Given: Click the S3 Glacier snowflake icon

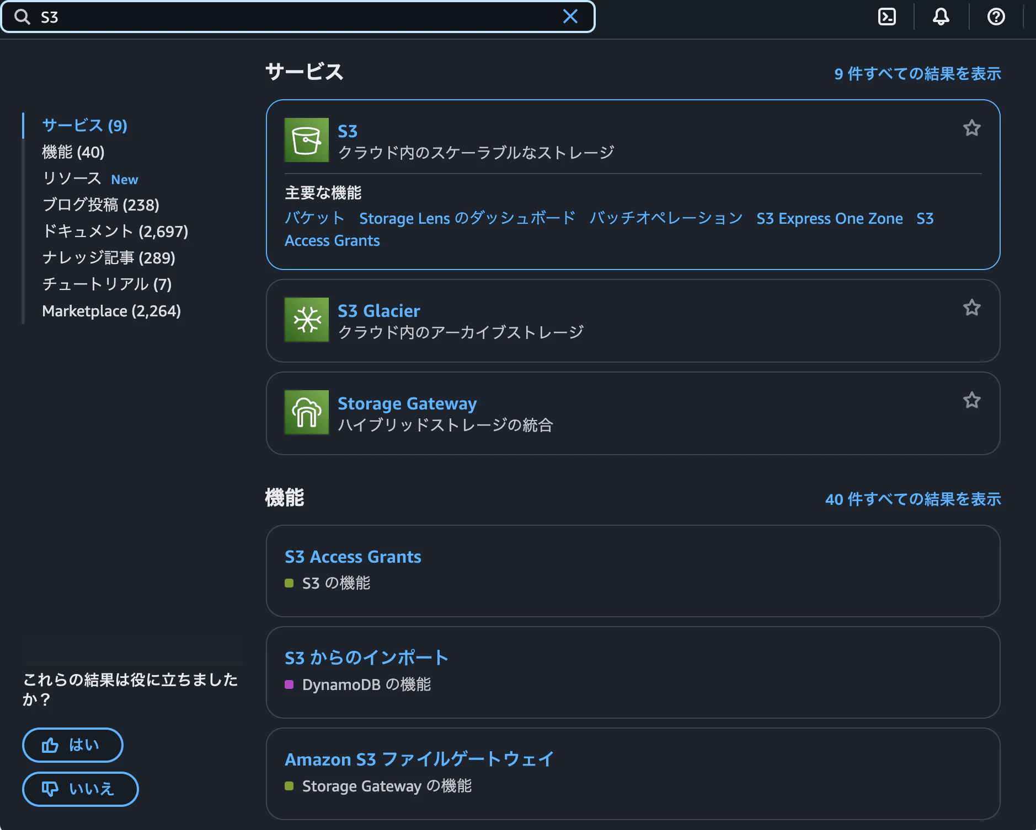Looking at the screenshot, I should (307, 320).
